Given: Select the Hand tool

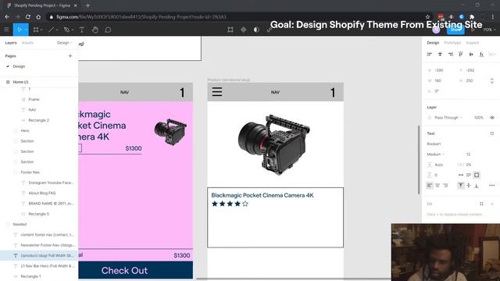Looking at the screenshot, I should pyautogui.click(x=95, y=30).
